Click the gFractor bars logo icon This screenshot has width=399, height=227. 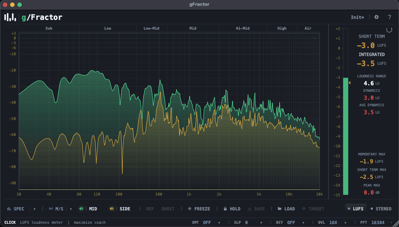coord(10,17)
